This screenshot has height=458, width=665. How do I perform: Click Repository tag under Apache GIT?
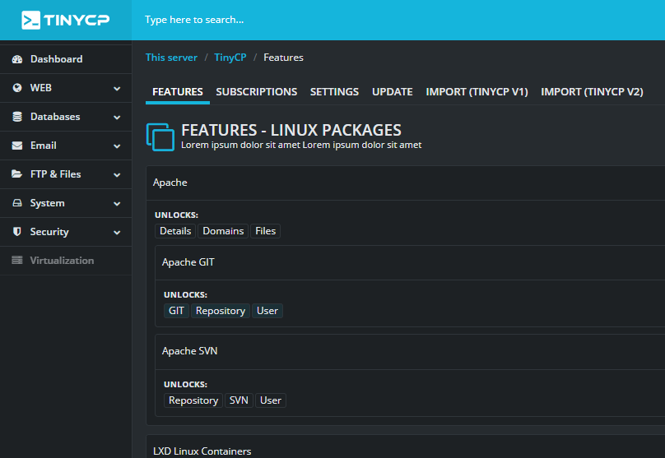click(221, 311)
